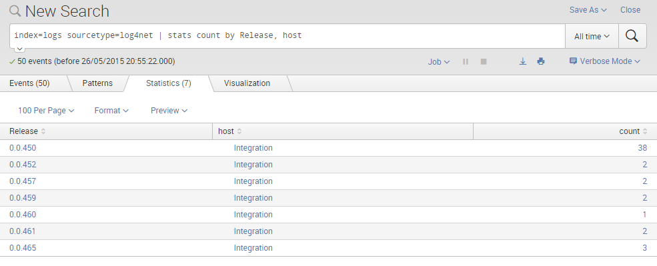Sort by host column arrows
The image size is (657, 266).
(239, 131)
